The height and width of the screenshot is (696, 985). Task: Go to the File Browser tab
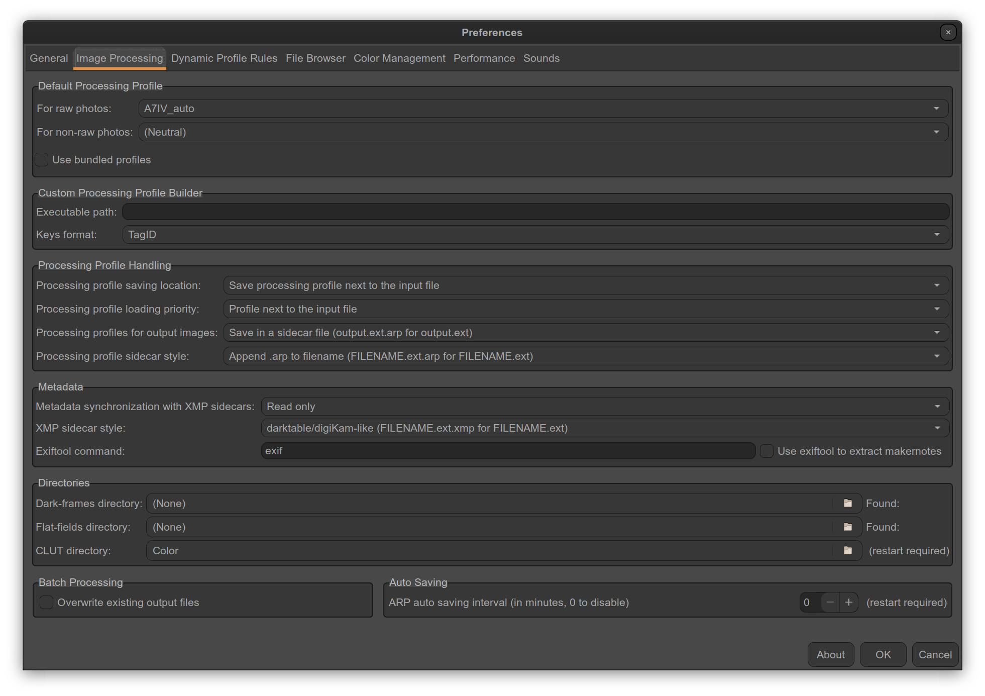315,58
